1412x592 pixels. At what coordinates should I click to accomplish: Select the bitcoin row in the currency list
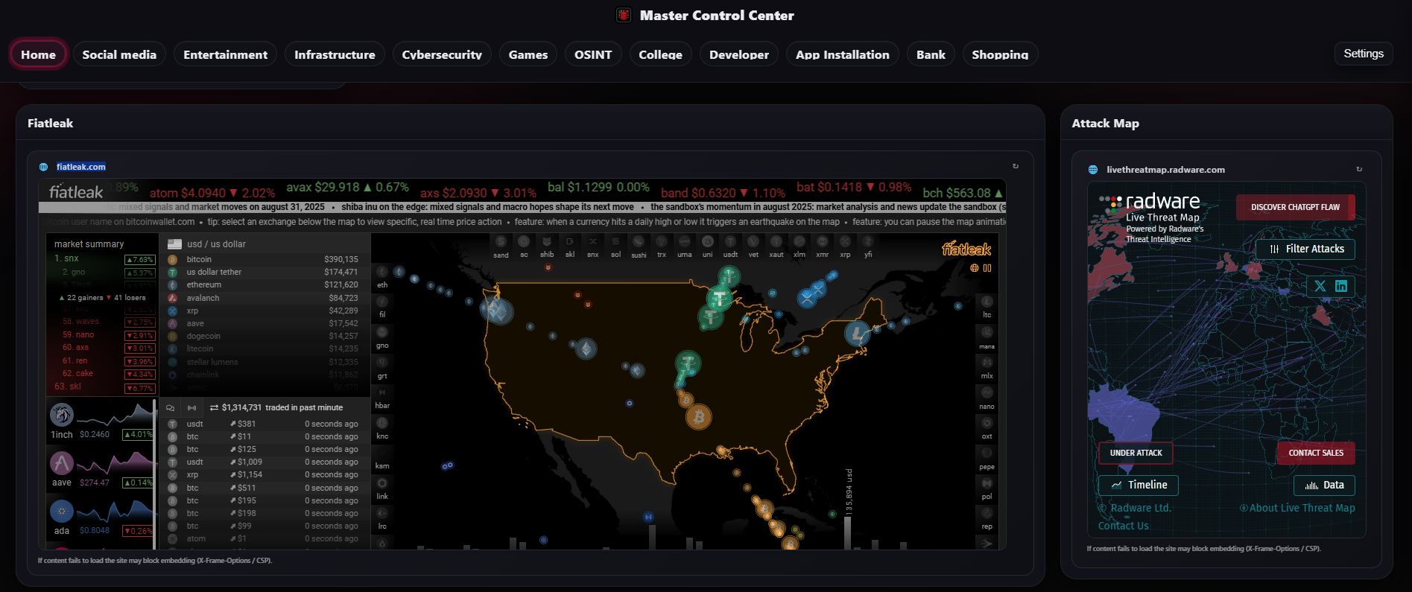265,259
